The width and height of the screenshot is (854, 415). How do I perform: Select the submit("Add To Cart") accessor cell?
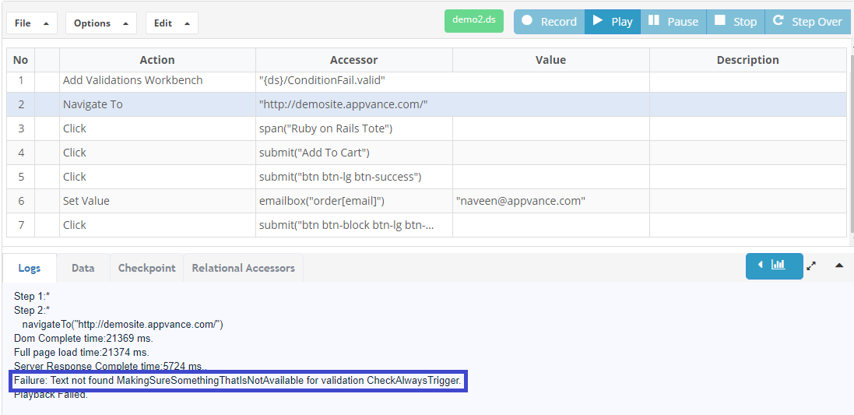[x=354, y=153]
